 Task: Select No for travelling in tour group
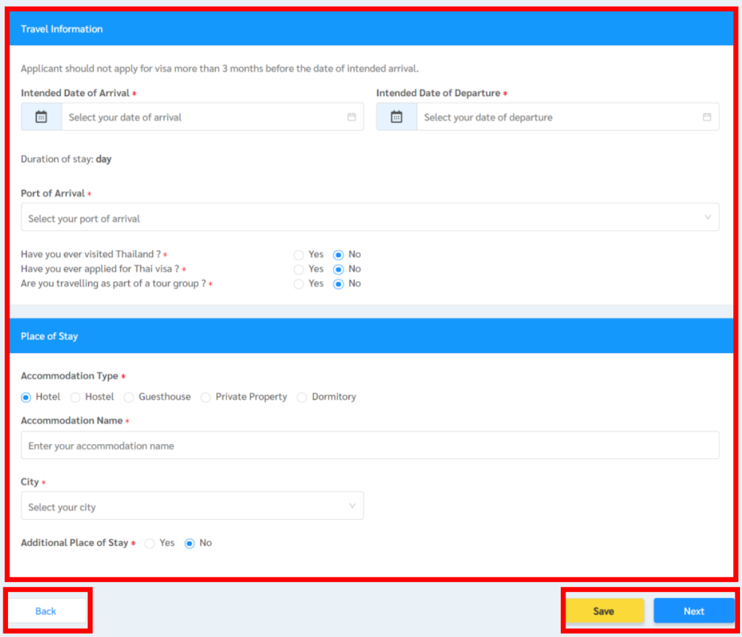click(338, 285)
